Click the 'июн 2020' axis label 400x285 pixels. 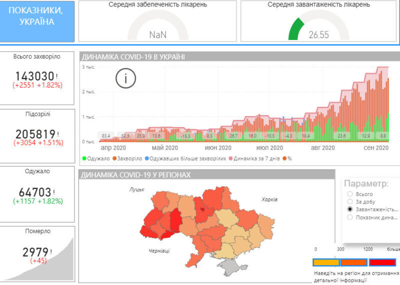[218, 147]
